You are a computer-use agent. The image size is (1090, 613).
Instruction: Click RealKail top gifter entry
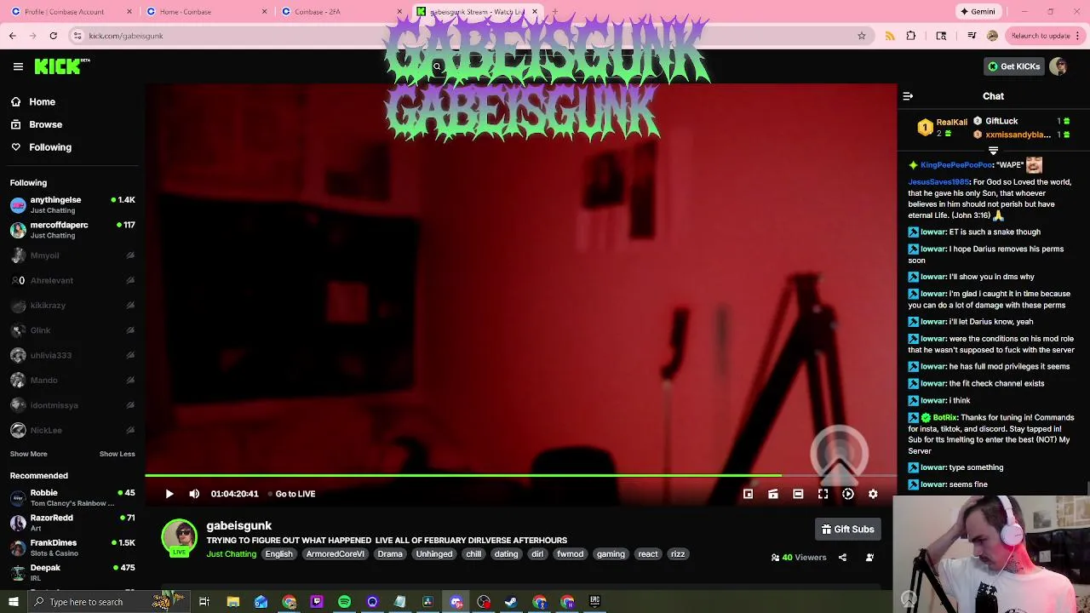coord(943,128)
